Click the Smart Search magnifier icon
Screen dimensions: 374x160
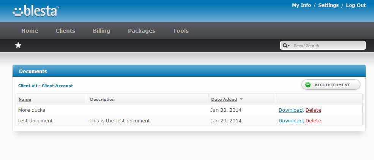coord(285,45)
